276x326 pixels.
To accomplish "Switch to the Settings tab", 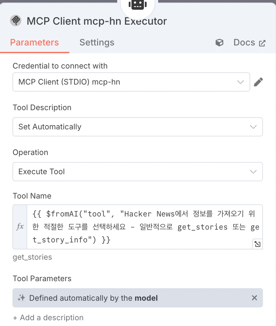I will [97, 42].
